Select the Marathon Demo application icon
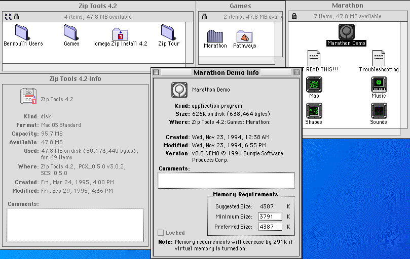This screenshot has height=259, width=410. (346, 32)
